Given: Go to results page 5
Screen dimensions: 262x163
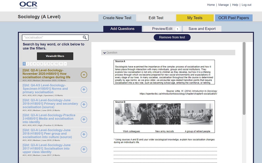Looking at the screenshot, I should coord(38,64).
